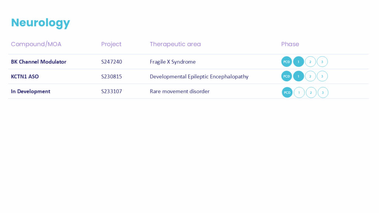Click the Neurology section heading
This screenshot has height=213, width=379.
point(40,23)
